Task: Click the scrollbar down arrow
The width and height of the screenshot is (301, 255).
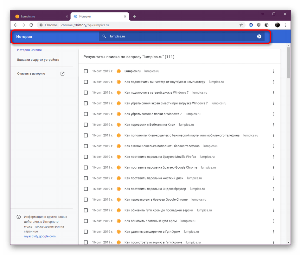Action: [288, 243]
